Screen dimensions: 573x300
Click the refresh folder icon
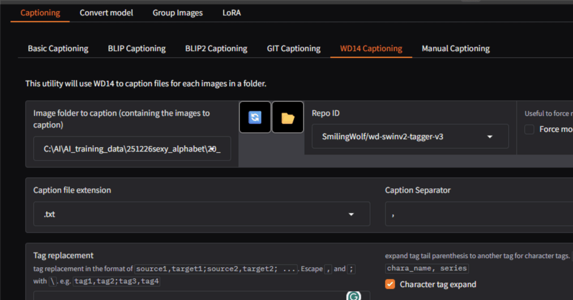coord(255,117)
